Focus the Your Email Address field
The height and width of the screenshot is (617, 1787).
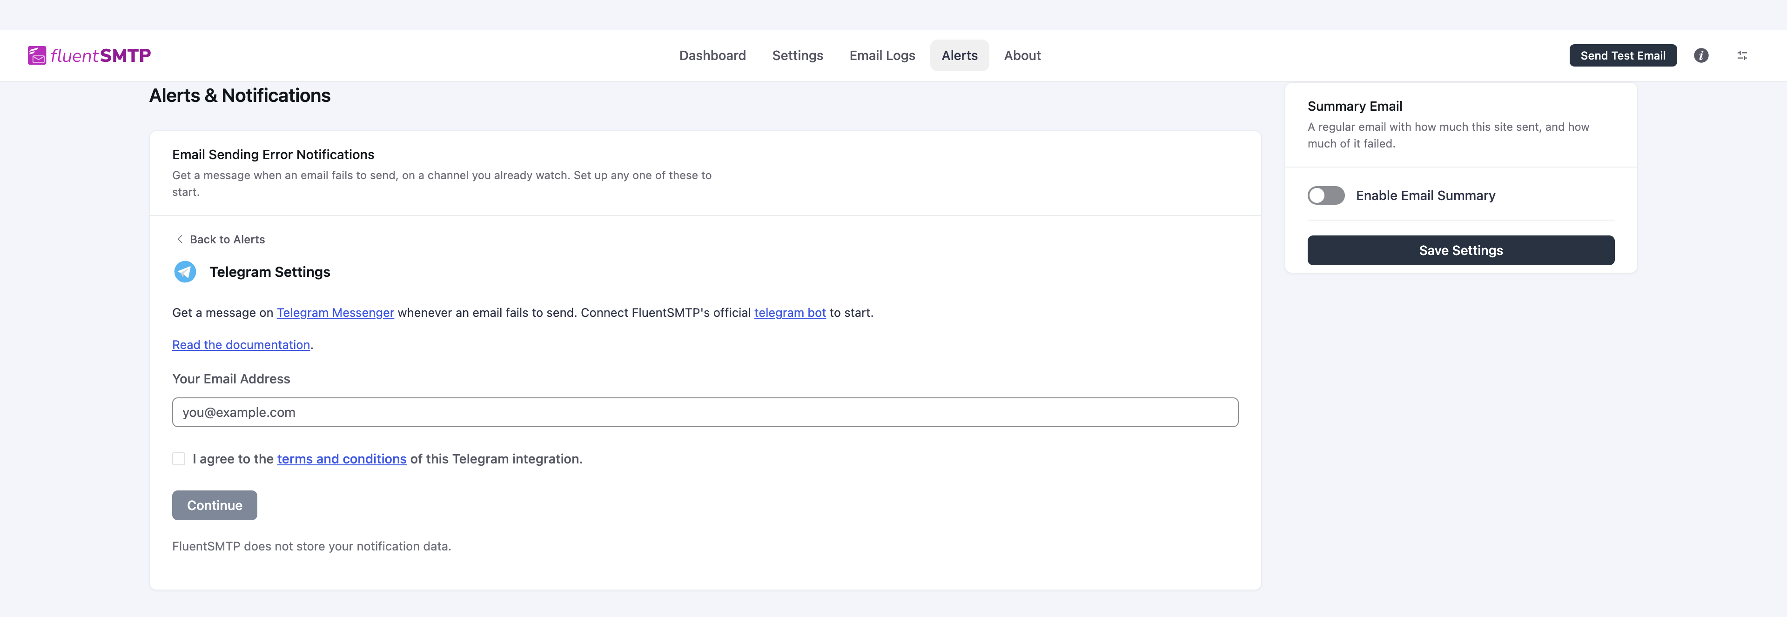705,412
